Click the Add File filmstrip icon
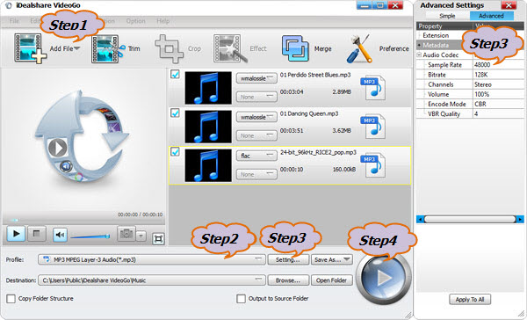527x320 pixels. (x=30, y=48)
